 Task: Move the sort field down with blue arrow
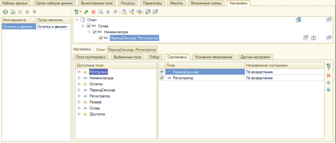328,90
